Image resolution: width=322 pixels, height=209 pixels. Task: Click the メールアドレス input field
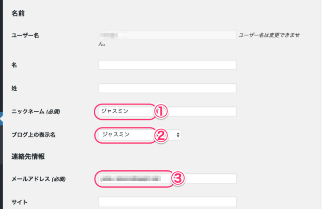coord(133,179)
